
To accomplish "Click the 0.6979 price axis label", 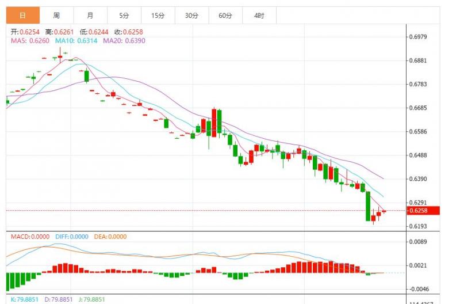I will 418,37.
